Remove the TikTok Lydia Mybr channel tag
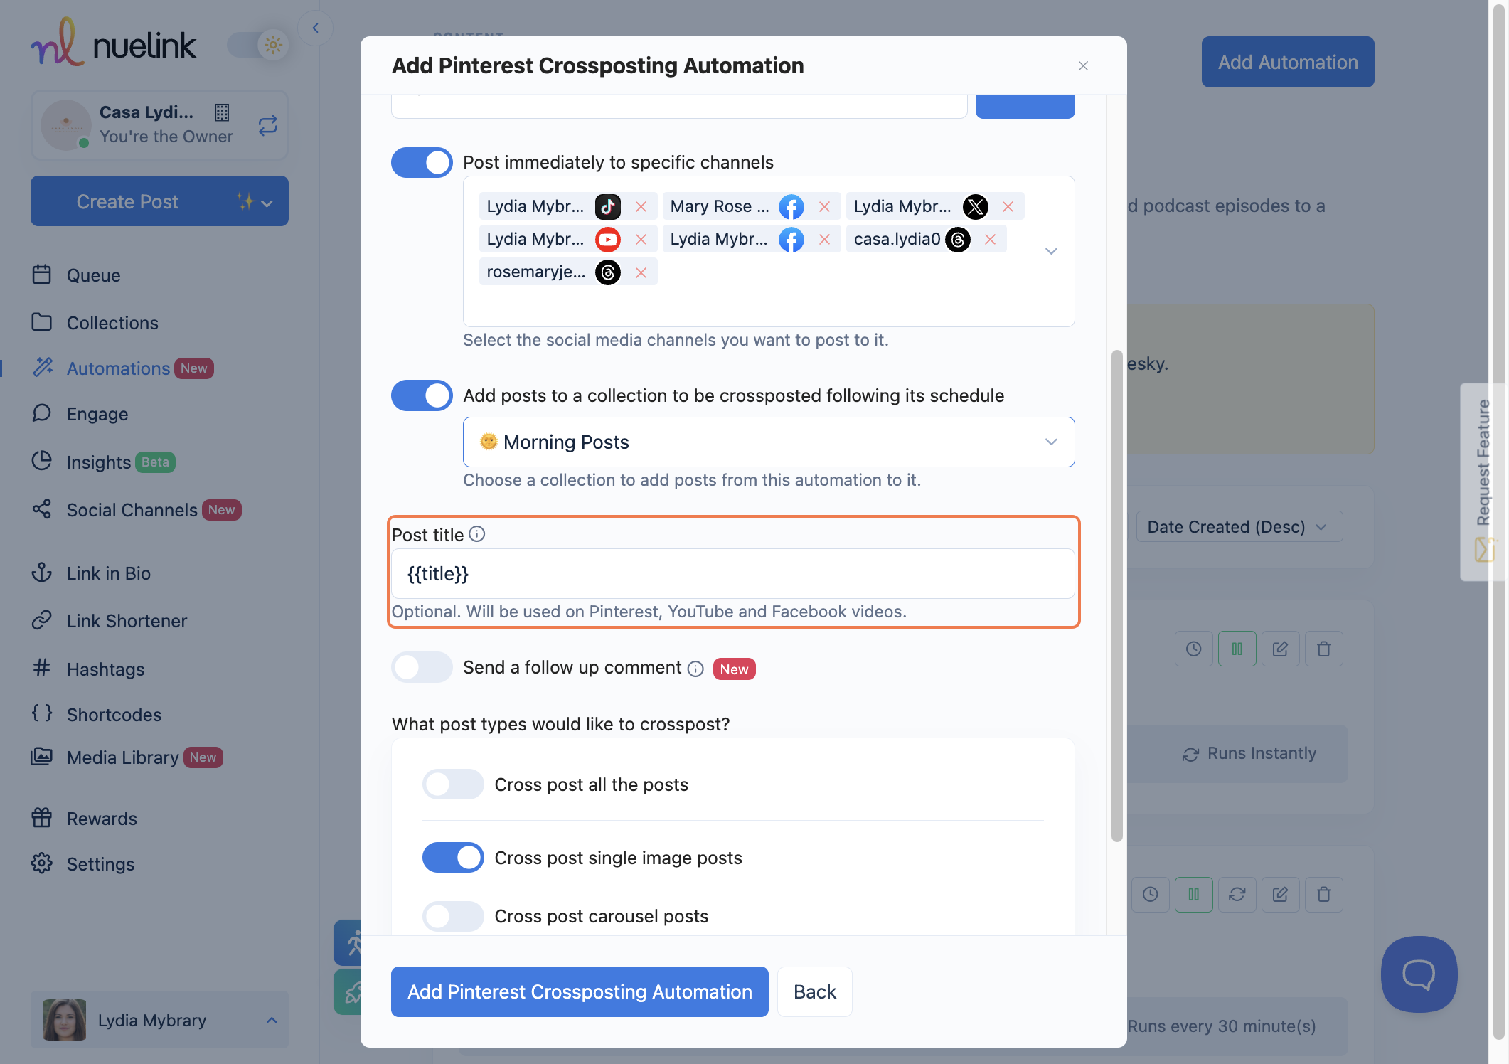1509x1064 pixels. pyautogui.click(x=641, y=206)
